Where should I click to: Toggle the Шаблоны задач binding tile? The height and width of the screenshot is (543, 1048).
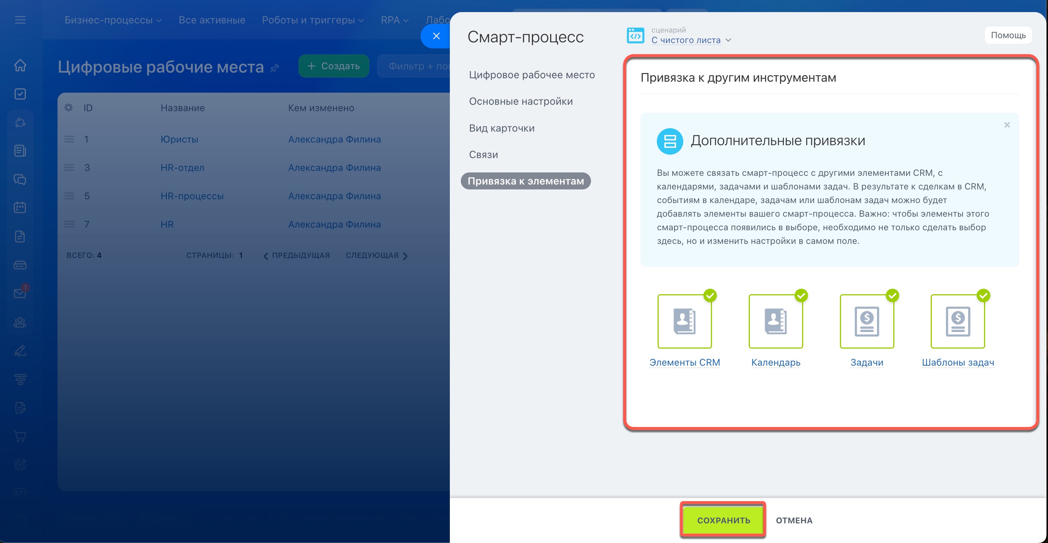[x=958, y=321]
